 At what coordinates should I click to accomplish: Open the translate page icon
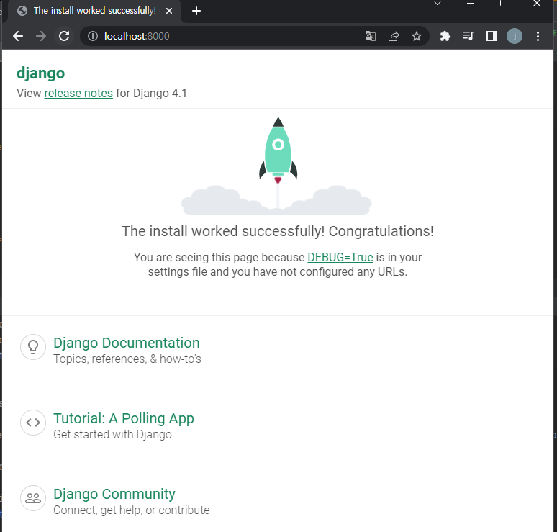pyautogui.click(x=371, y=36)
